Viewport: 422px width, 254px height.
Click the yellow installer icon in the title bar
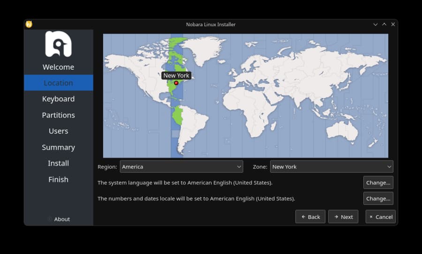[x=29, y=24]
